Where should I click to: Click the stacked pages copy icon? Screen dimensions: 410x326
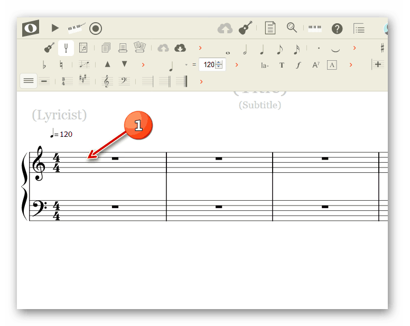[x=106, y=48]
